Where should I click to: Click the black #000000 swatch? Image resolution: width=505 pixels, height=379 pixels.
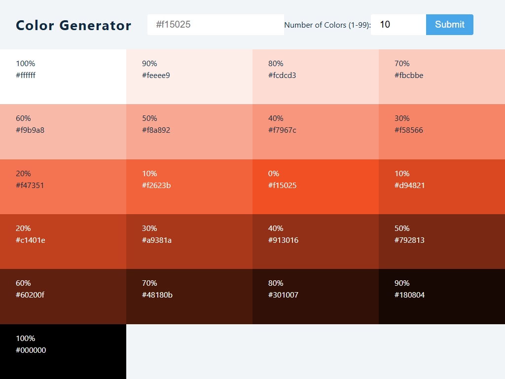(63, 351)
